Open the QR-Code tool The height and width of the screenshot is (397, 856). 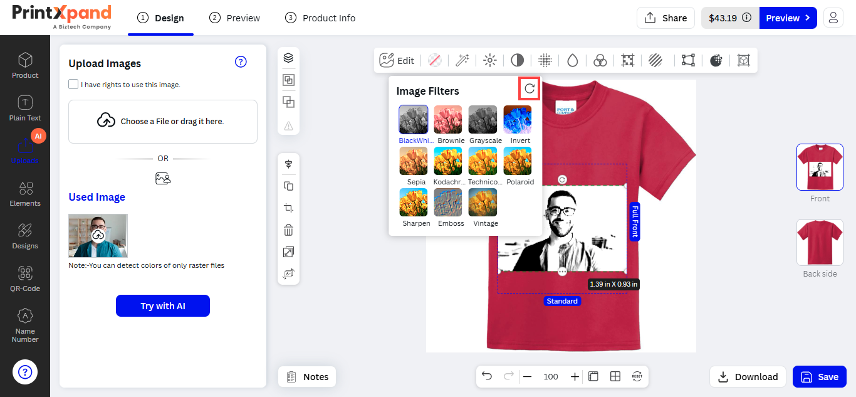(x=25, y=278)
